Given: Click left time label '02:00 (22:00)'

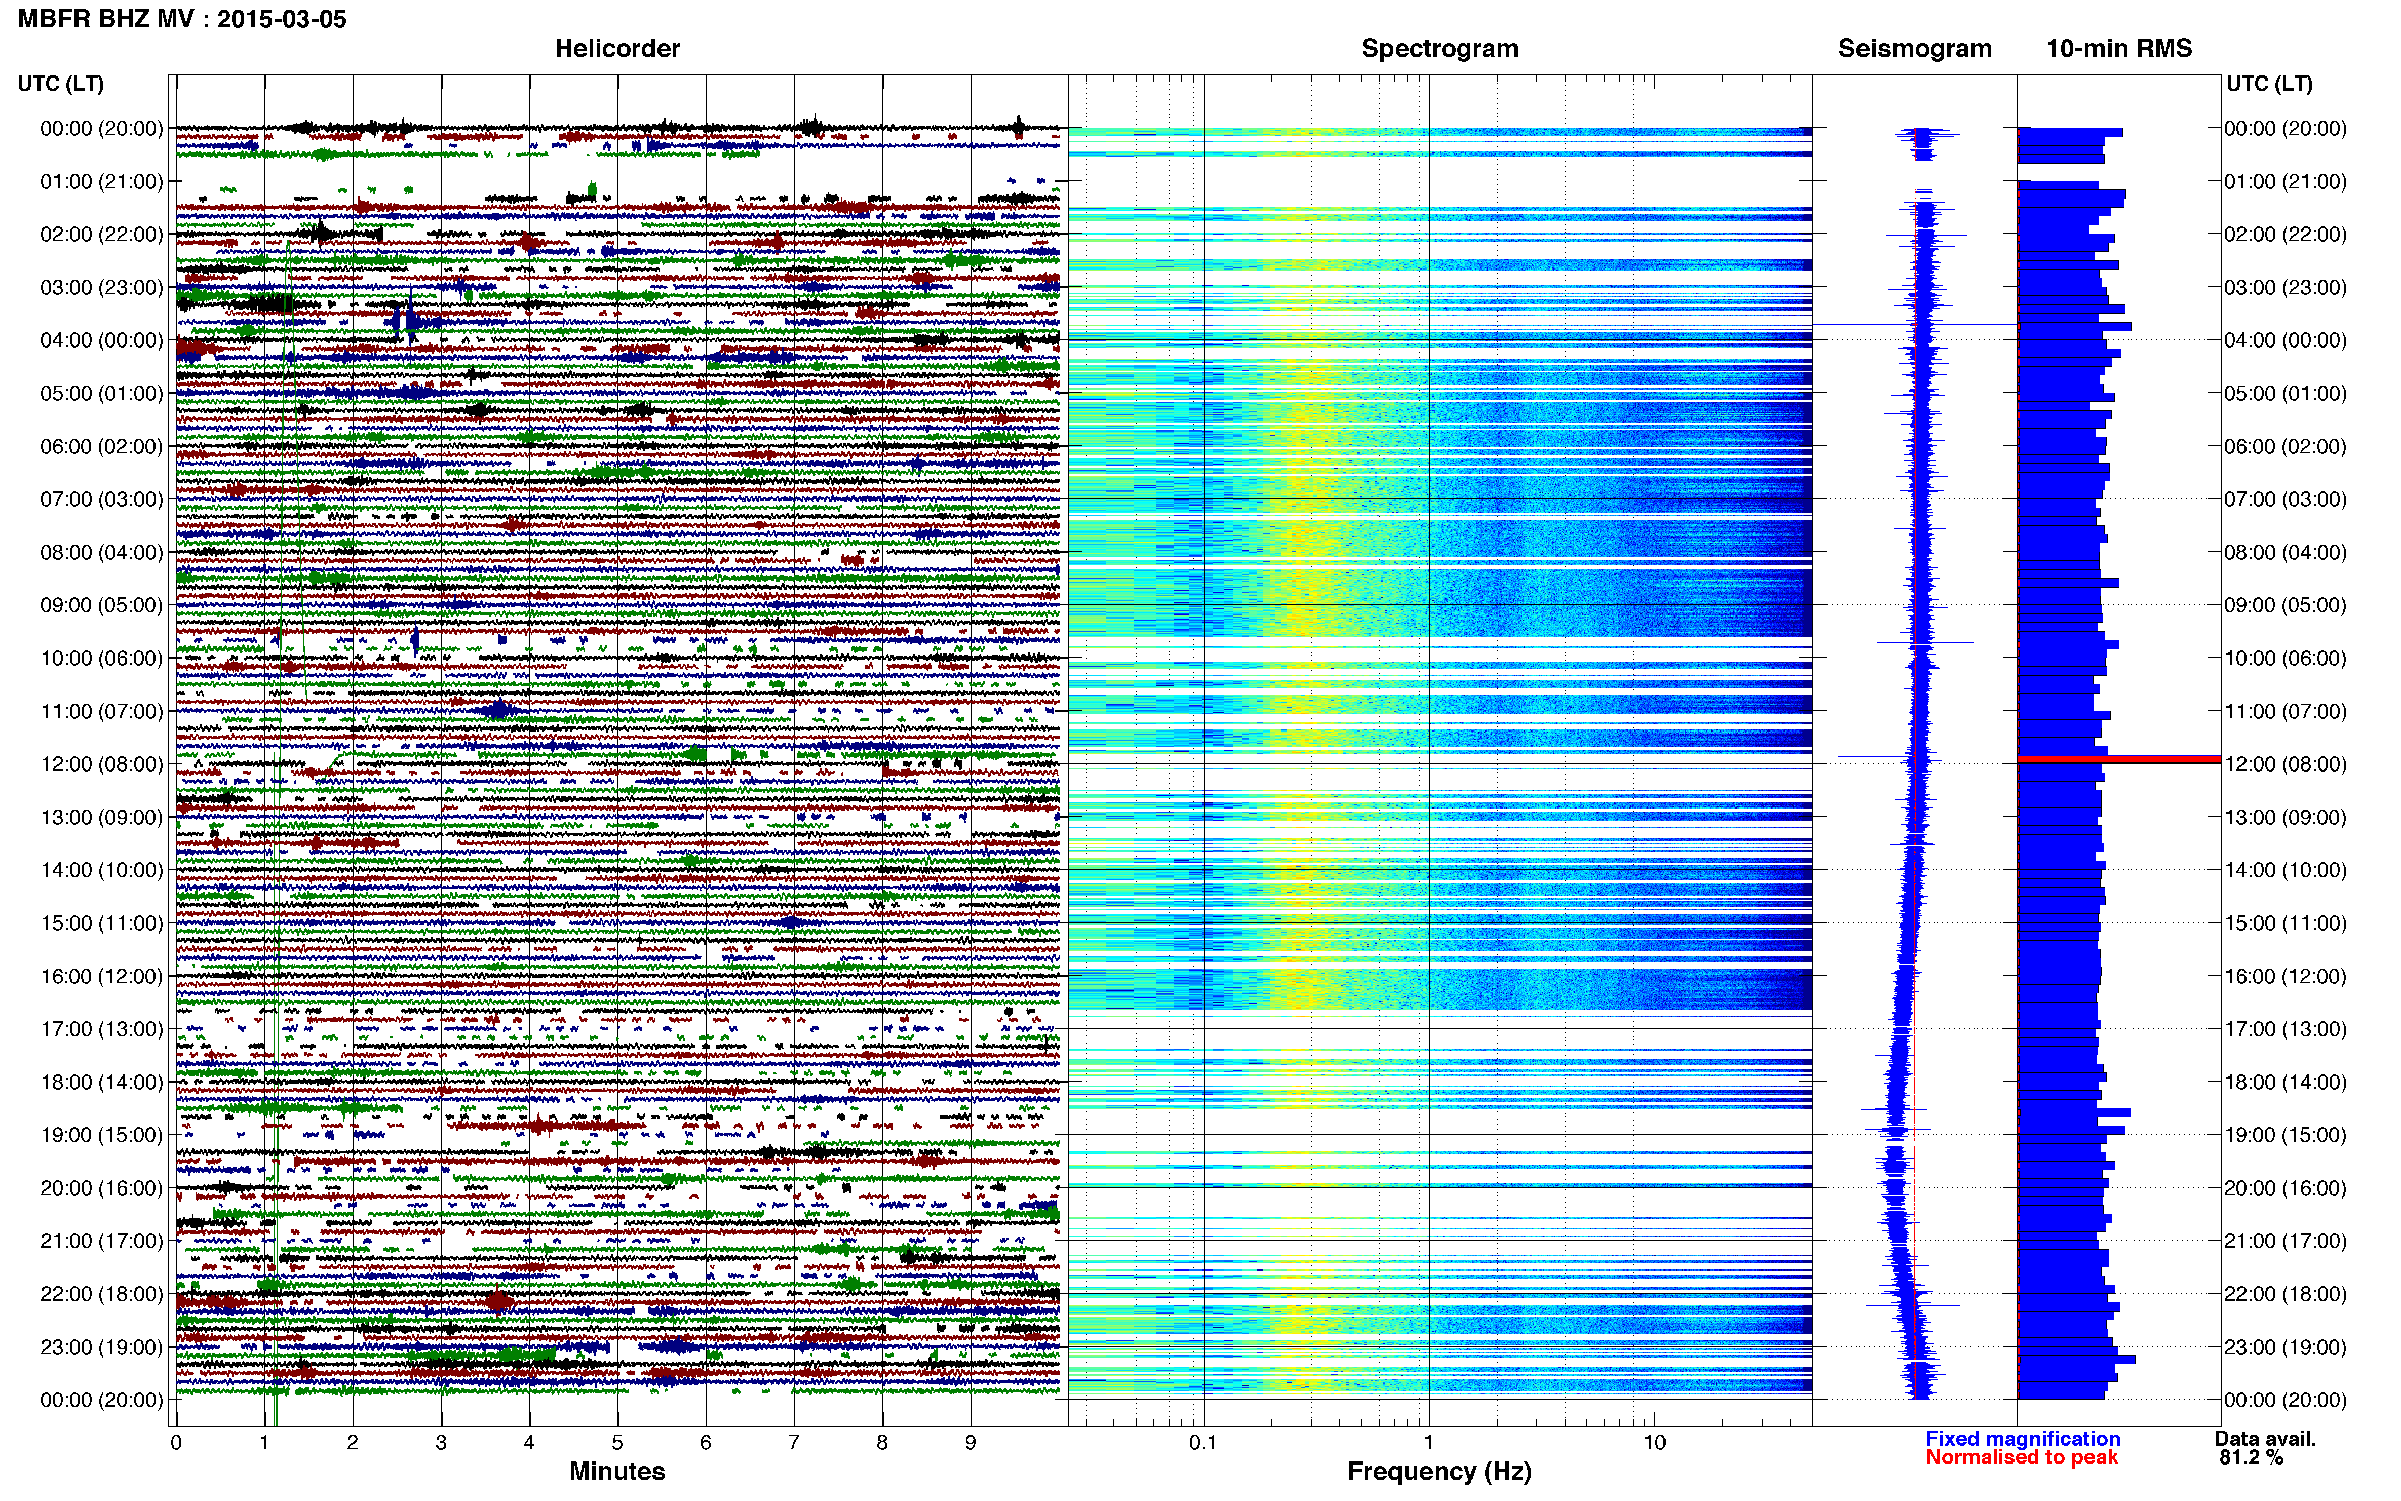Looking at the screenshot, I should coord(101,234).
